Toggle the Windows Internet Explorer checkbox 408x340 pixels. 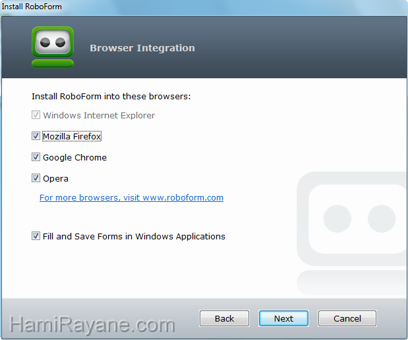36,115
